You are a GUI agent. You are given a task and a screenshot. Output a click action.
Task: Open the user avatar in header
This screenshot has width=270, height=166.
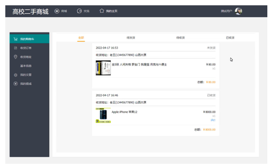pos(239,11)
